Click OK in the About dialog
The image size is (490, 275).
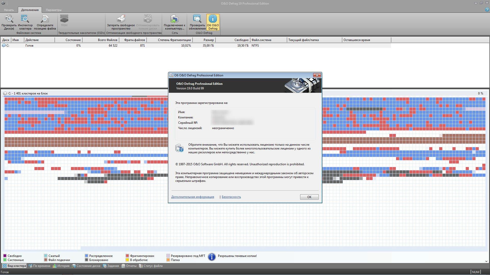[309, 197]
